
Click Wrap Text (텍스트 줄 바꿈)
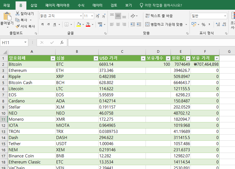[x=159, y=16]
